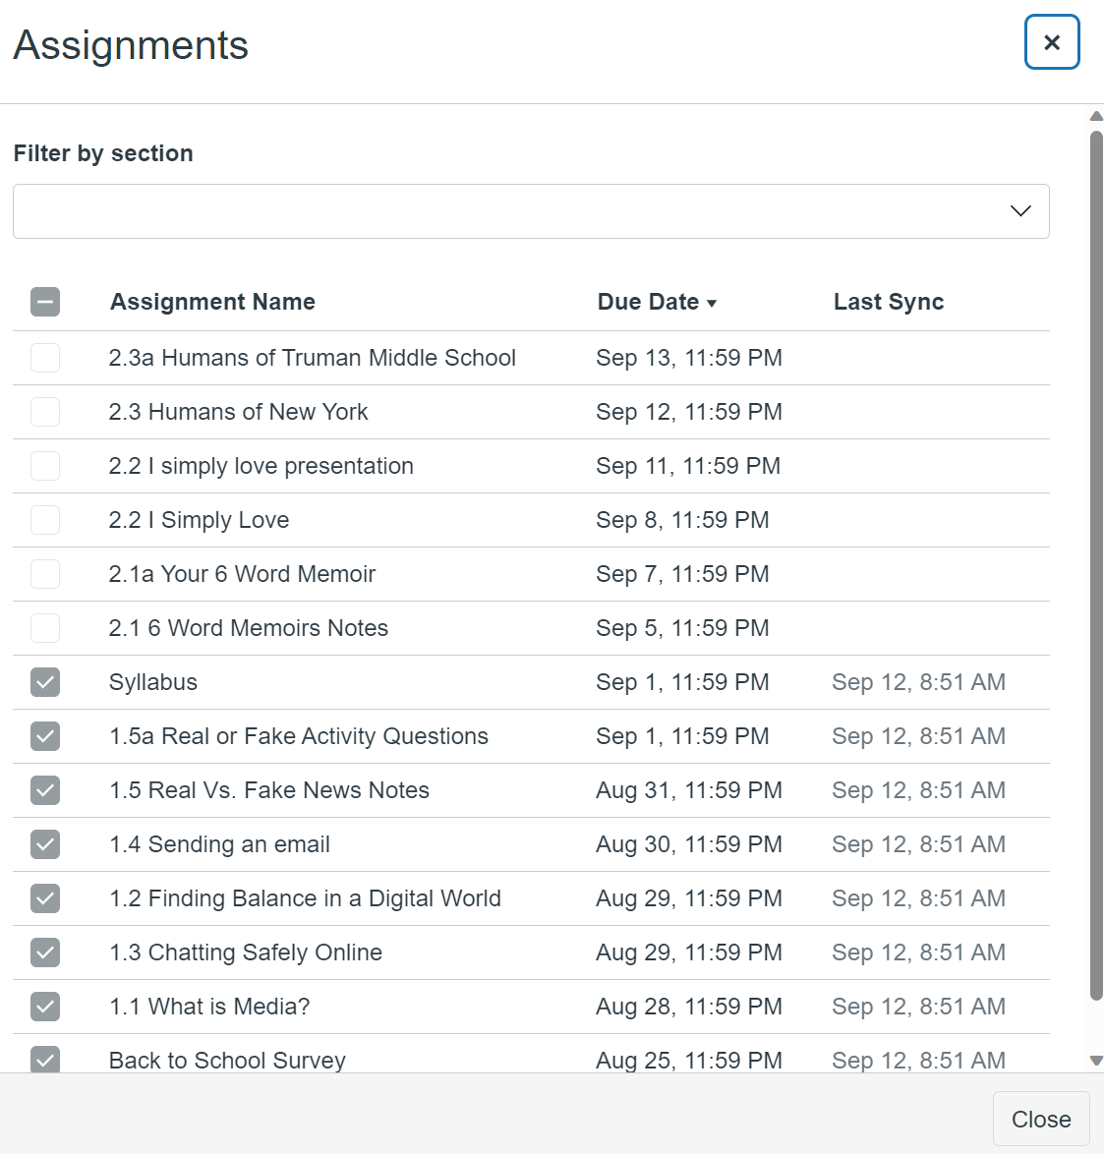Click the Assignment Name column header

tap(212, 302)
